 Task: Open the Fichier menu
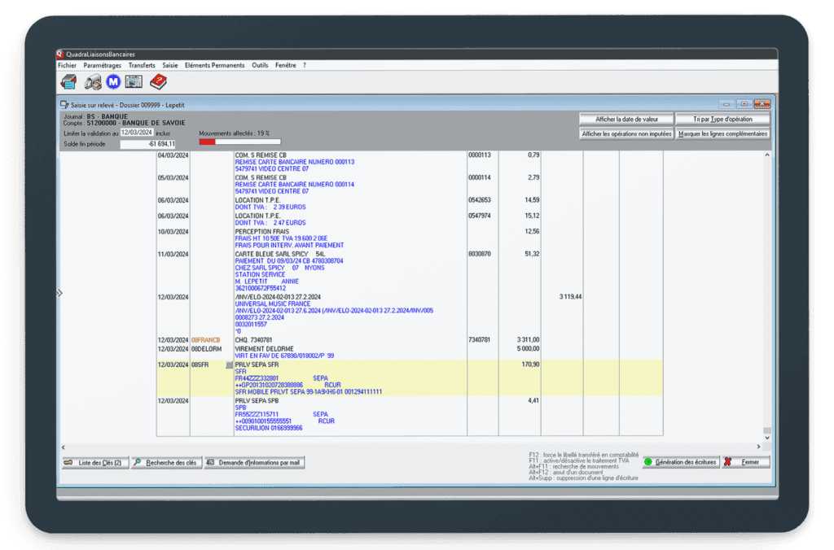66,65
